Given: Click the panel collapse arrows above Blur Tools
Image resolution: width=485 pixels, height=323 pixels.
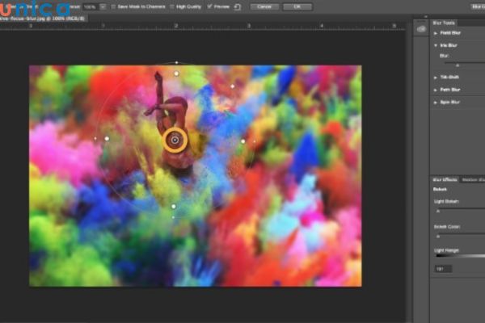Looking at the screenshot, I should point(426,17).
